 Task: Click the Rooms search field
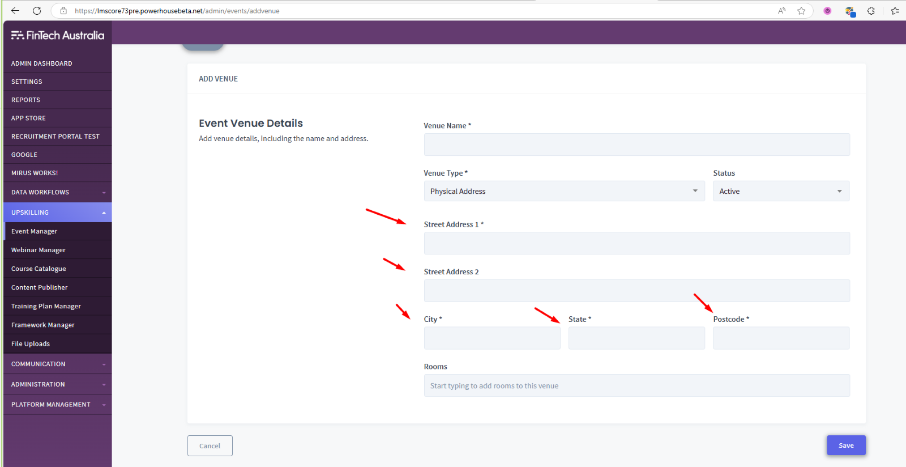tap(636, 385)
